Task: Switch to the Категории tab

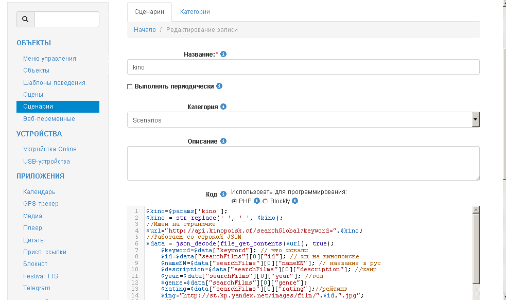Action: pos(195,12)
